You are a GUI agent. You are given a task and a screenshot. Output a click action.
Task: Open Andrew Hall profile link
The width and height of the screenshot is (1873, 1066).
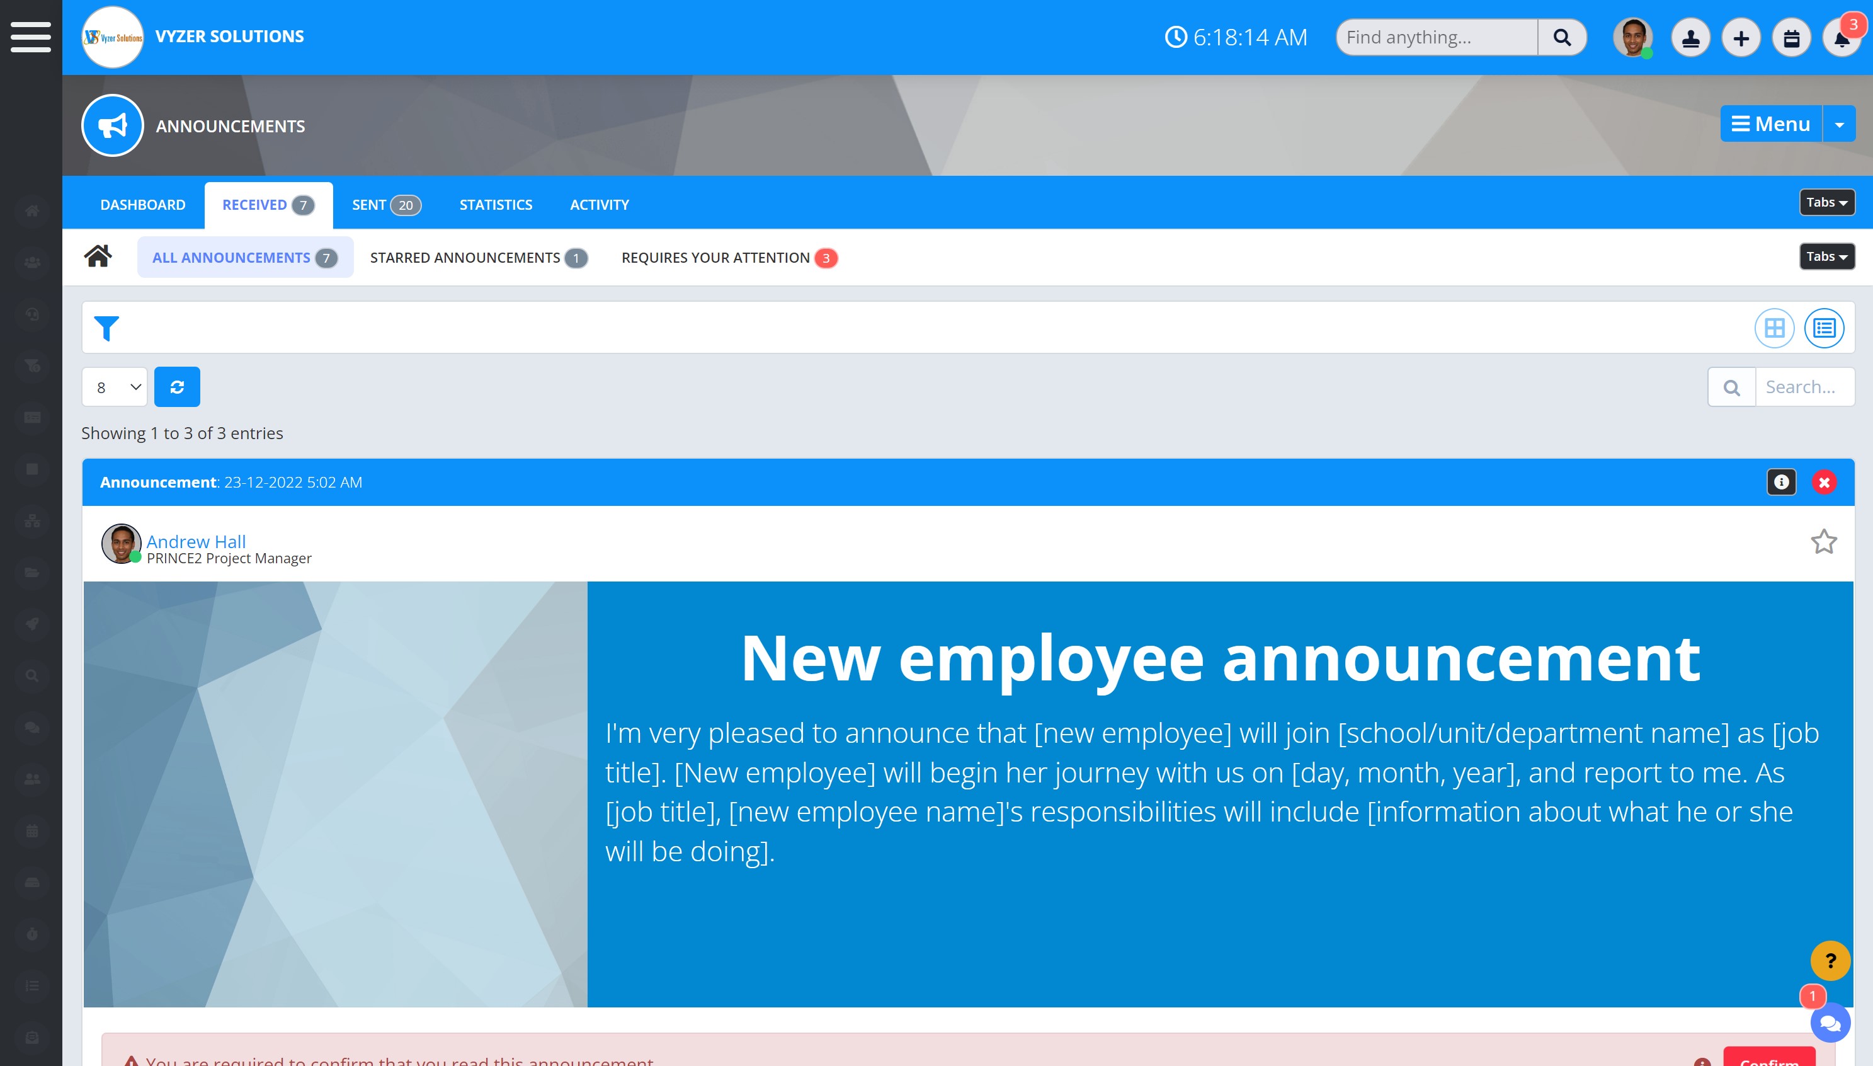(x=196, y=541)
